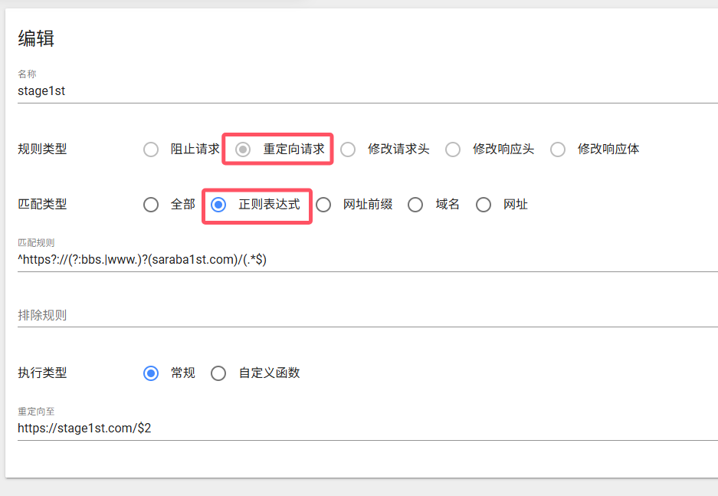Set match type to 正则表达式

[218, 205]
